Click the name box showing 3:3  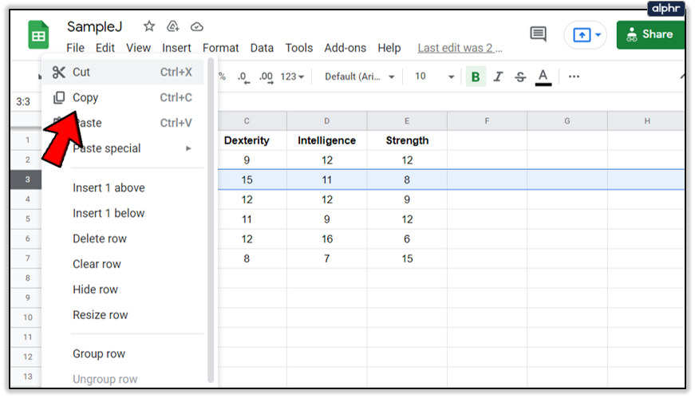click(23, 101)
